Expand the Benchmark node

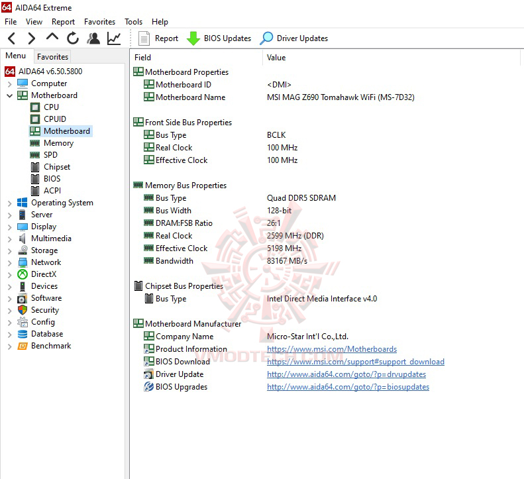click(10, 346)
